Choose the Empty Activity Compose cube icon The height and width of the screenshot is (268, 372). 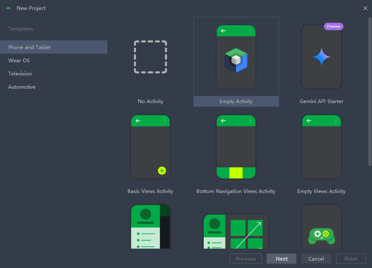(236, 61)
